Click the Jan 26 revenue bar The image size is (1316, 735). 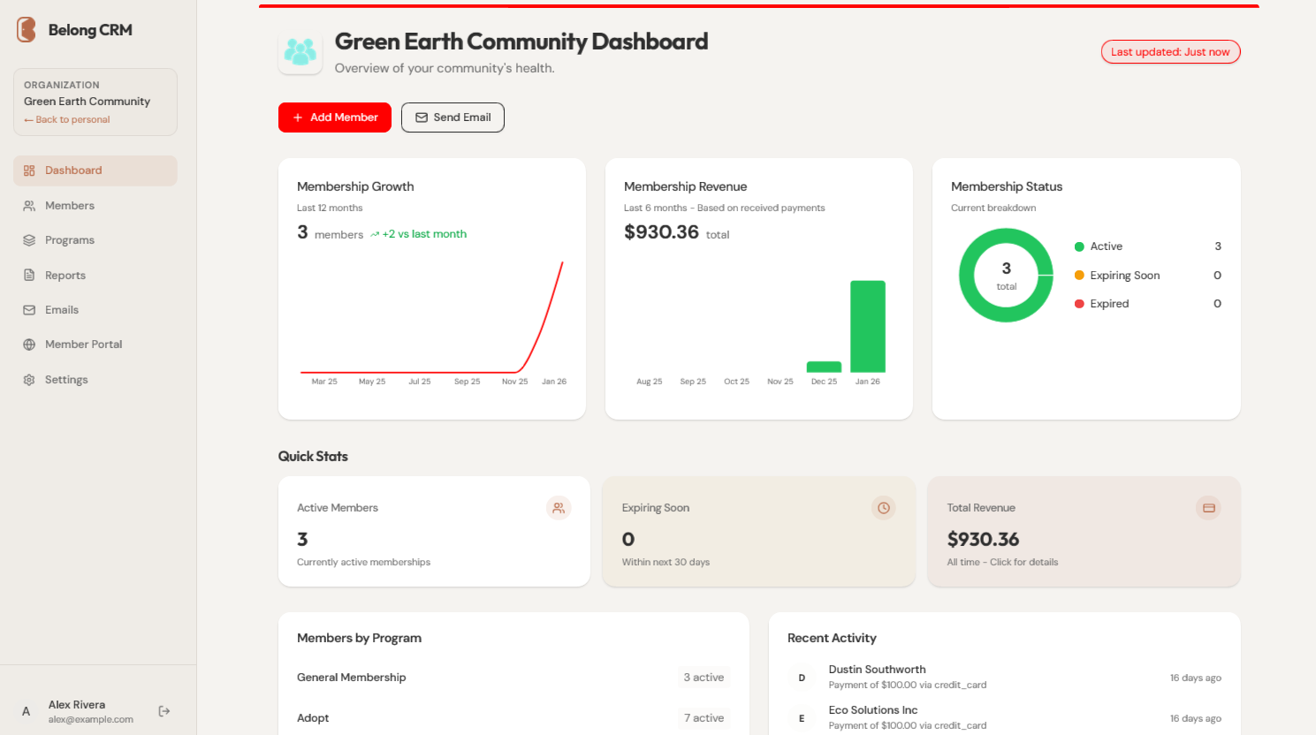[868, 327]
